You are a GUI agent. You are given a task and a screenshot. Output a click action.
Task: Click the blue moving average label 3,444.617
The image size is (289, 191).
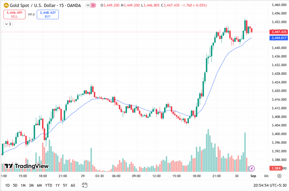279,38
